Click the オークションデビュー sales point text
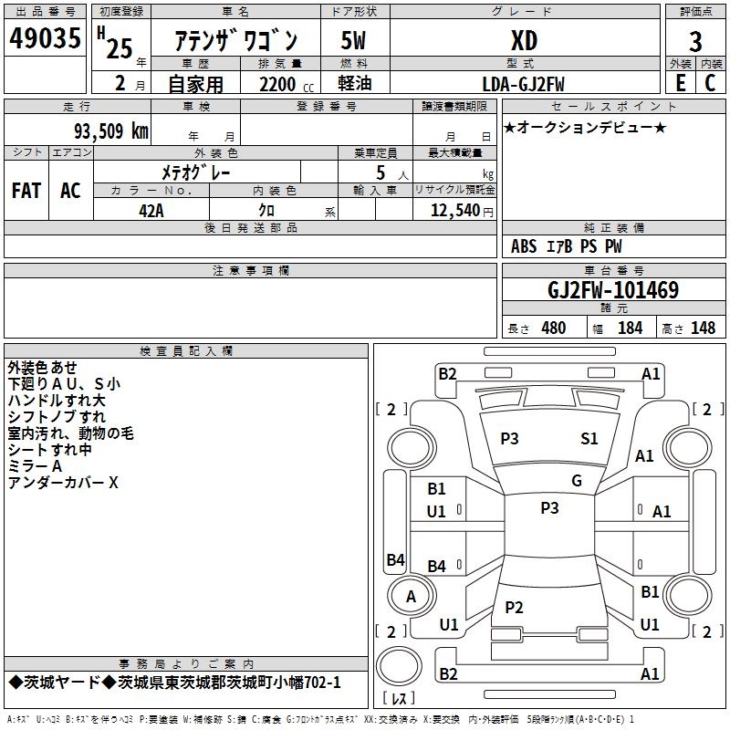The width and height of the screenshot is (730, 730). click(585, 127)
